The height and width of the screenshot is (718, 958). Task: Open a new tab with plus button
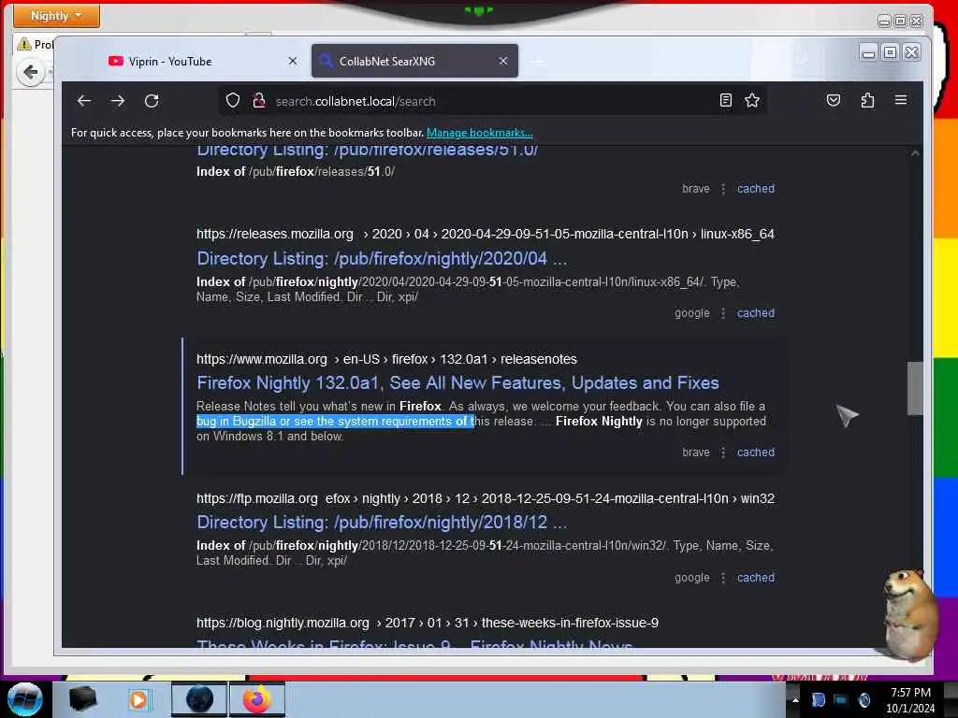538,62
